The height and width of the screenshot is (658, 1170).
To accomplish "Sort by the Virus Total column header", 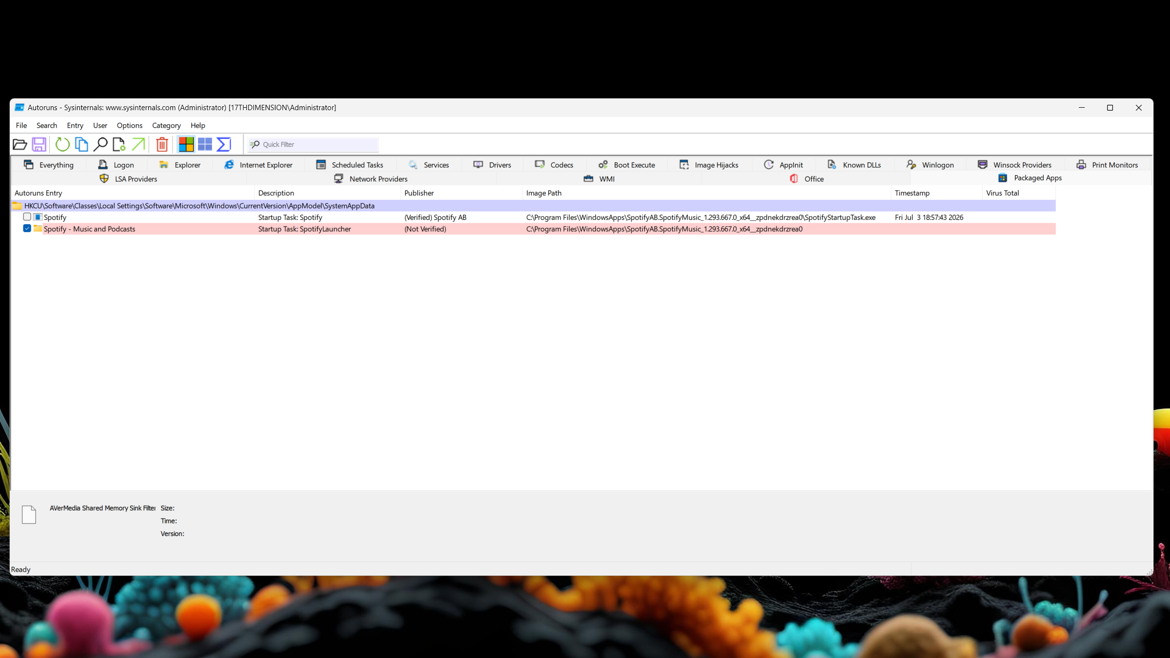I will (1019, 193).
